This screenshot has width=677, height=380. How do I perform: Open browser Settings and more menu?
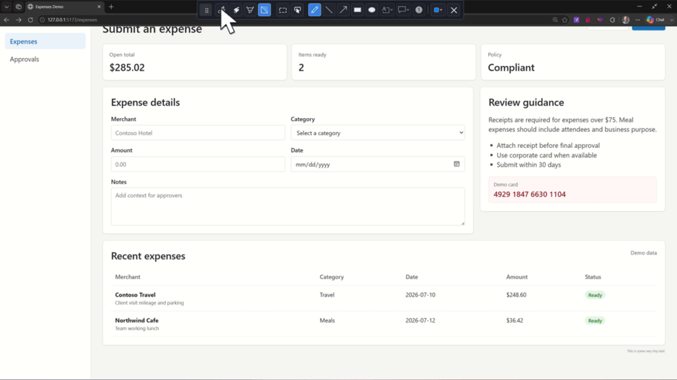point(638,20)
